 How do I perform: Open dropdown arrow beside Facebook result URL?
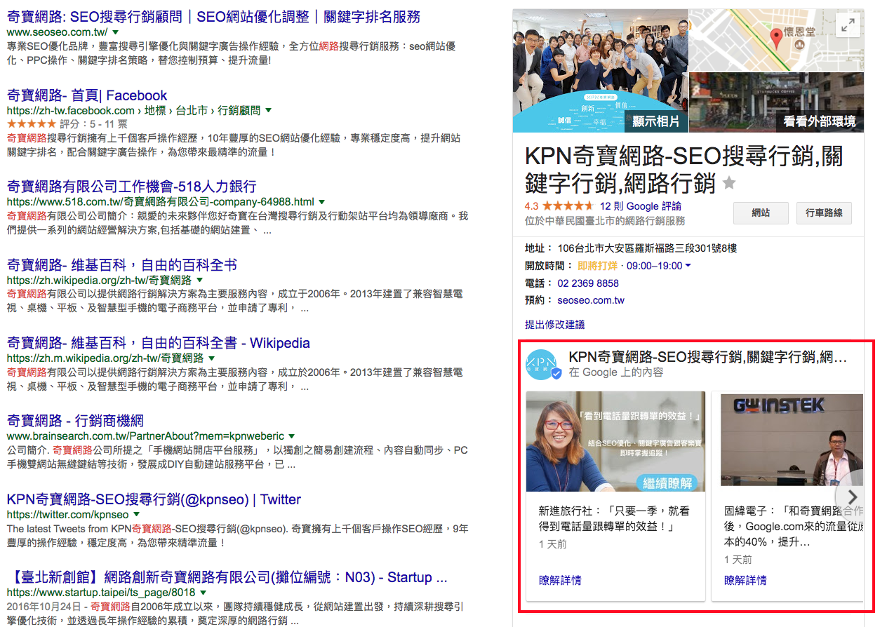click(x=268, y=111)
